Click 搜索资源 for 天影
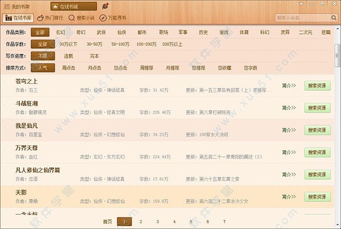Screen dimensions: 341x229 317,197
